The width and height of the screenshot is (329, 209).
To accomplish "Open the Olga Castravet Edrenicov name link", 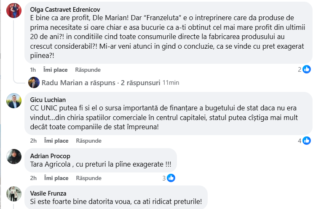I will point(65,9).
